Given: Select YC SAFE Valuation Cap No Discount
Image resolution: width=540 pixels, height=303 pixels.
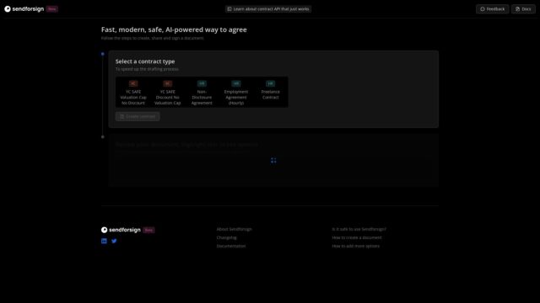Looking at the screenshot, I should click(133, 93).
